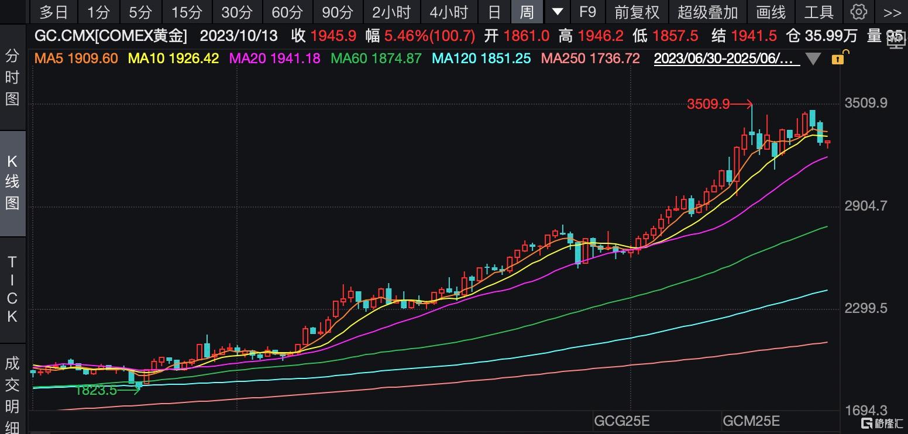Click the MA60 1874.87 indicator label
Screen dimensions: 908x434
tap(376, 58)
